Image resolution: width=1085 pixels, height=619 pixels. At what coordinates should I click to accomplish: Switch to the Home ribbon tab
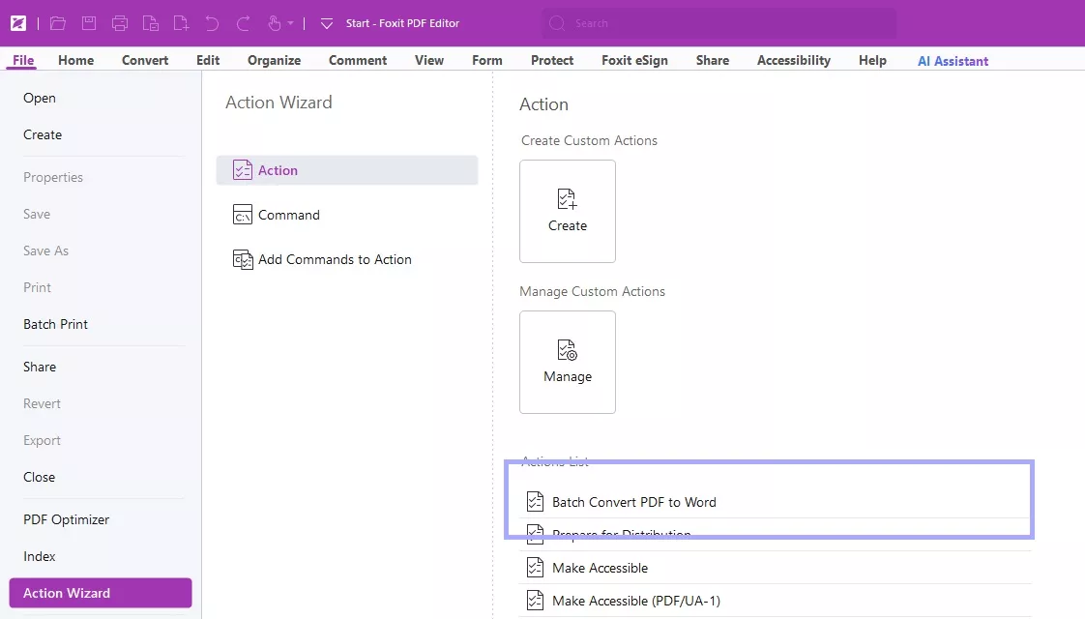pos(75,60)
